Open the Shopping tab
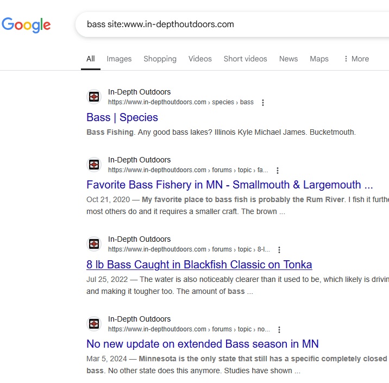The width and height of the screenshot is (389, 383). tap(160, 59)
